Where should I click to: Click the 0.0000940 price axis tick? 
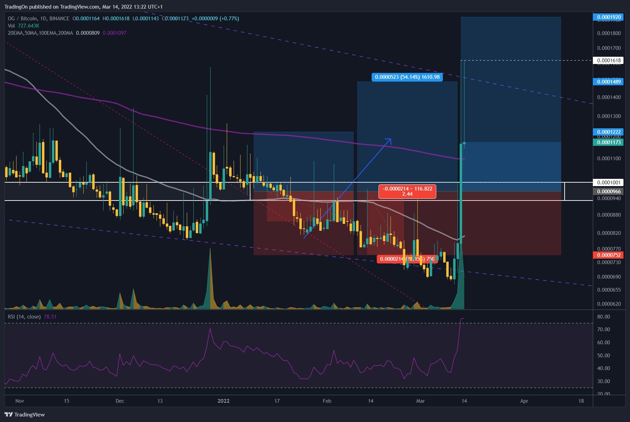coord(609,198)
